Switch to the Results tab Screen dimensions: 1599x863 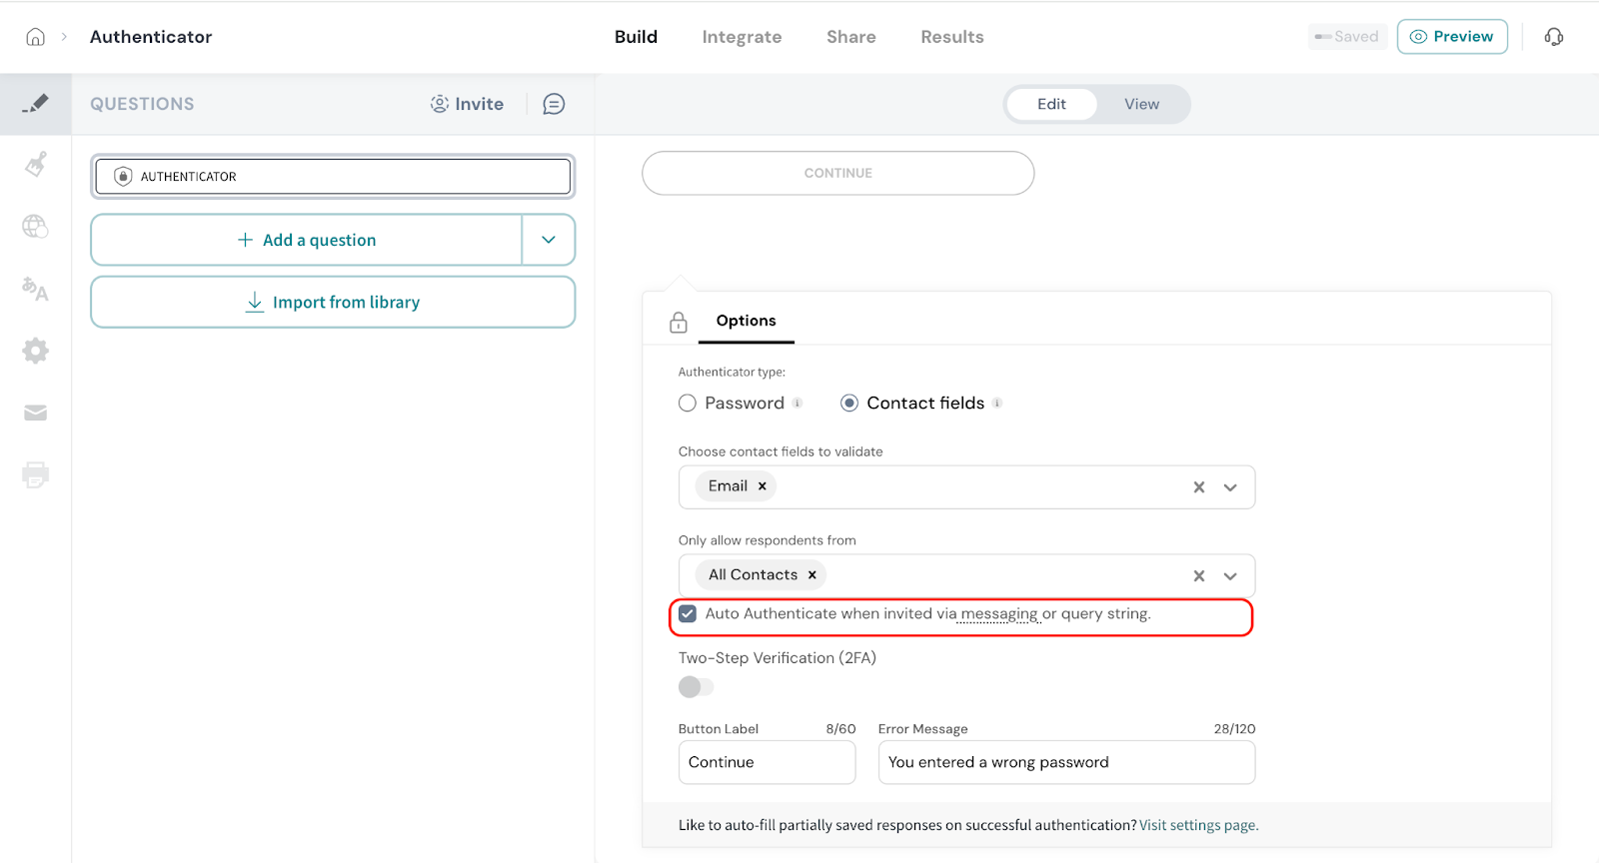[951, 37]
